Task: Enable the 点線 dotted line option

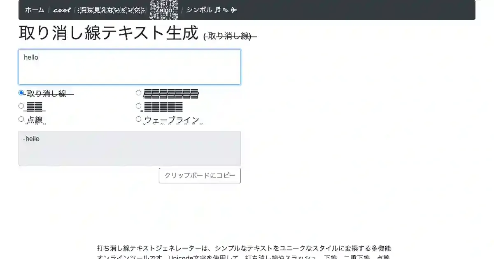Action: point(21,119)
